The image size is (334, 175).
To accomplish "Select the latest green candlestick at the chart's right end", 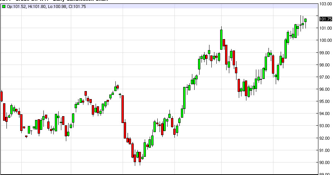I will click(x=305, y=20).
